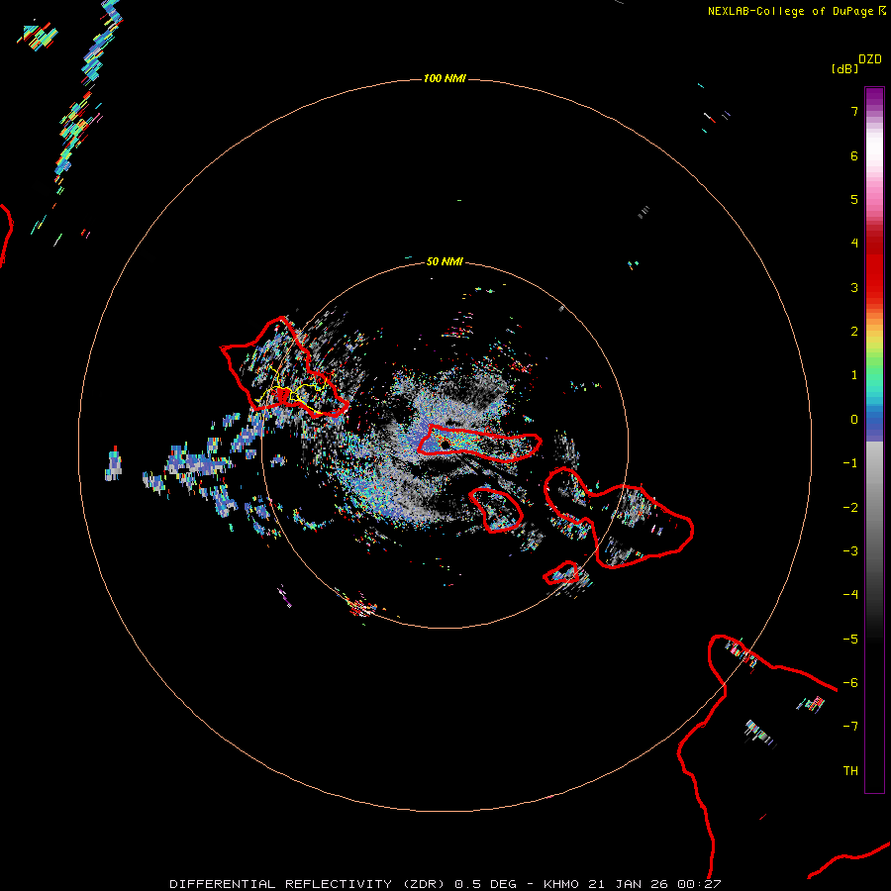Click the "3" value on the color scale
Image resolution: width=891 pixels, height=891 pixels.
coord(854,287)
